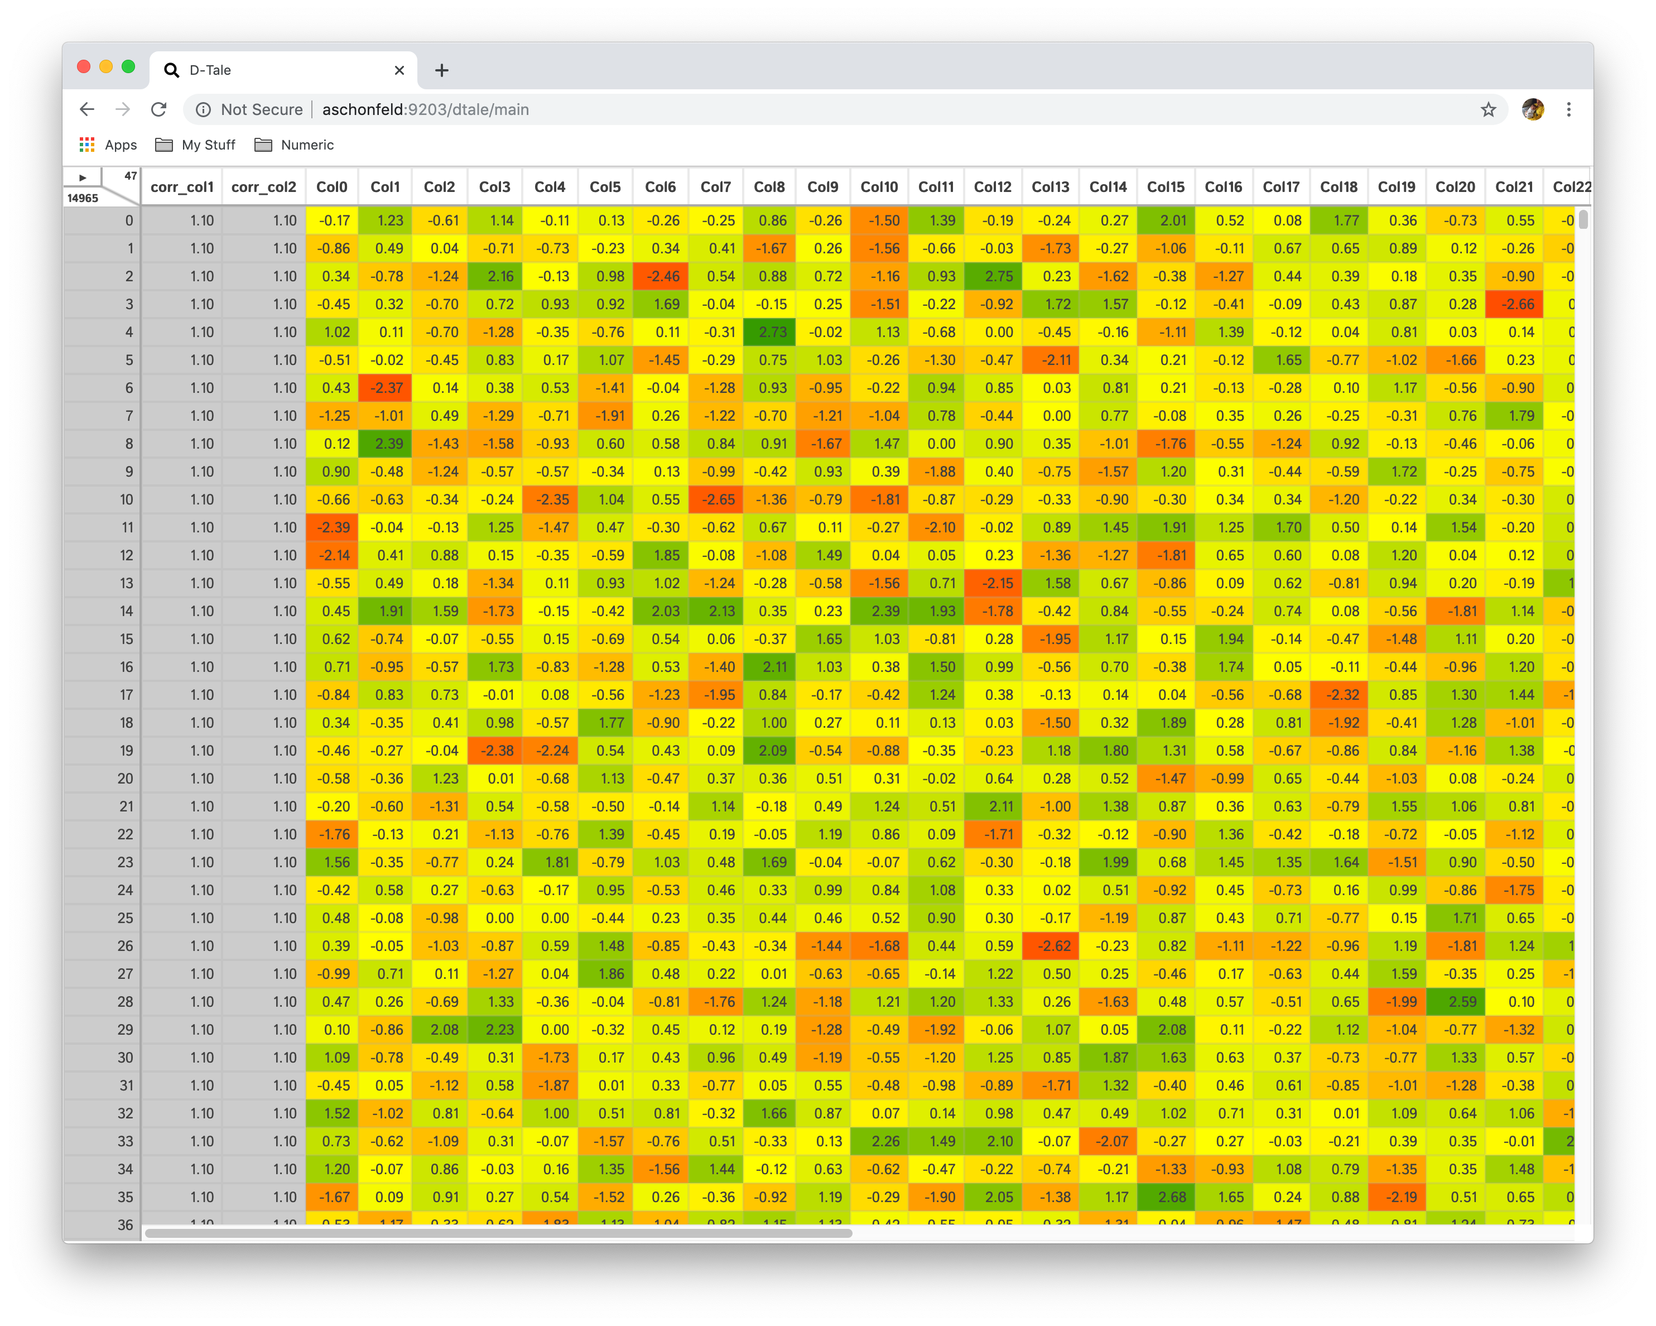Reload the page

point(159,109)
